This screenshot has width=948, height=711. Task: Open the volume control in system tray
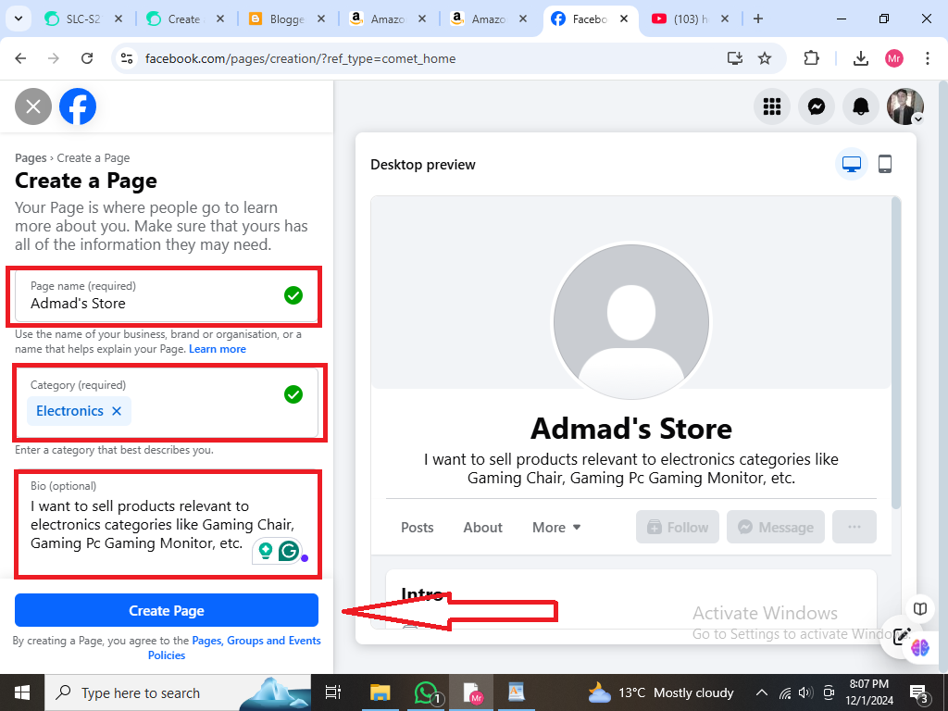click(x=805, y=692)
